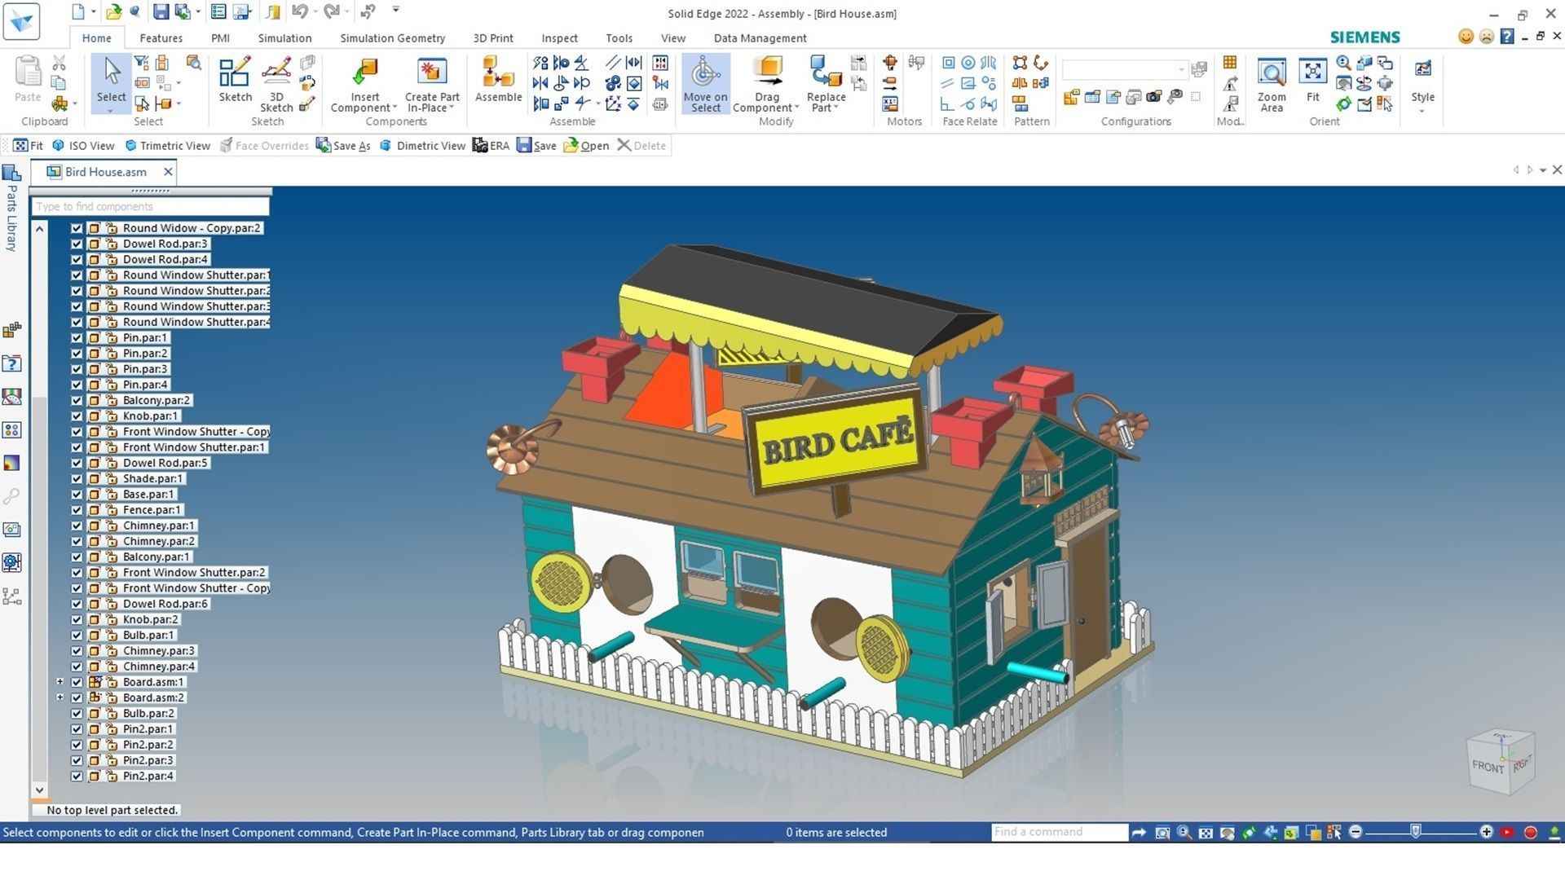Toggle checkbox for Pin2.par:4
Image resolution: width=1565 pixels, height=880 pixels.
[x=77, y=776]
